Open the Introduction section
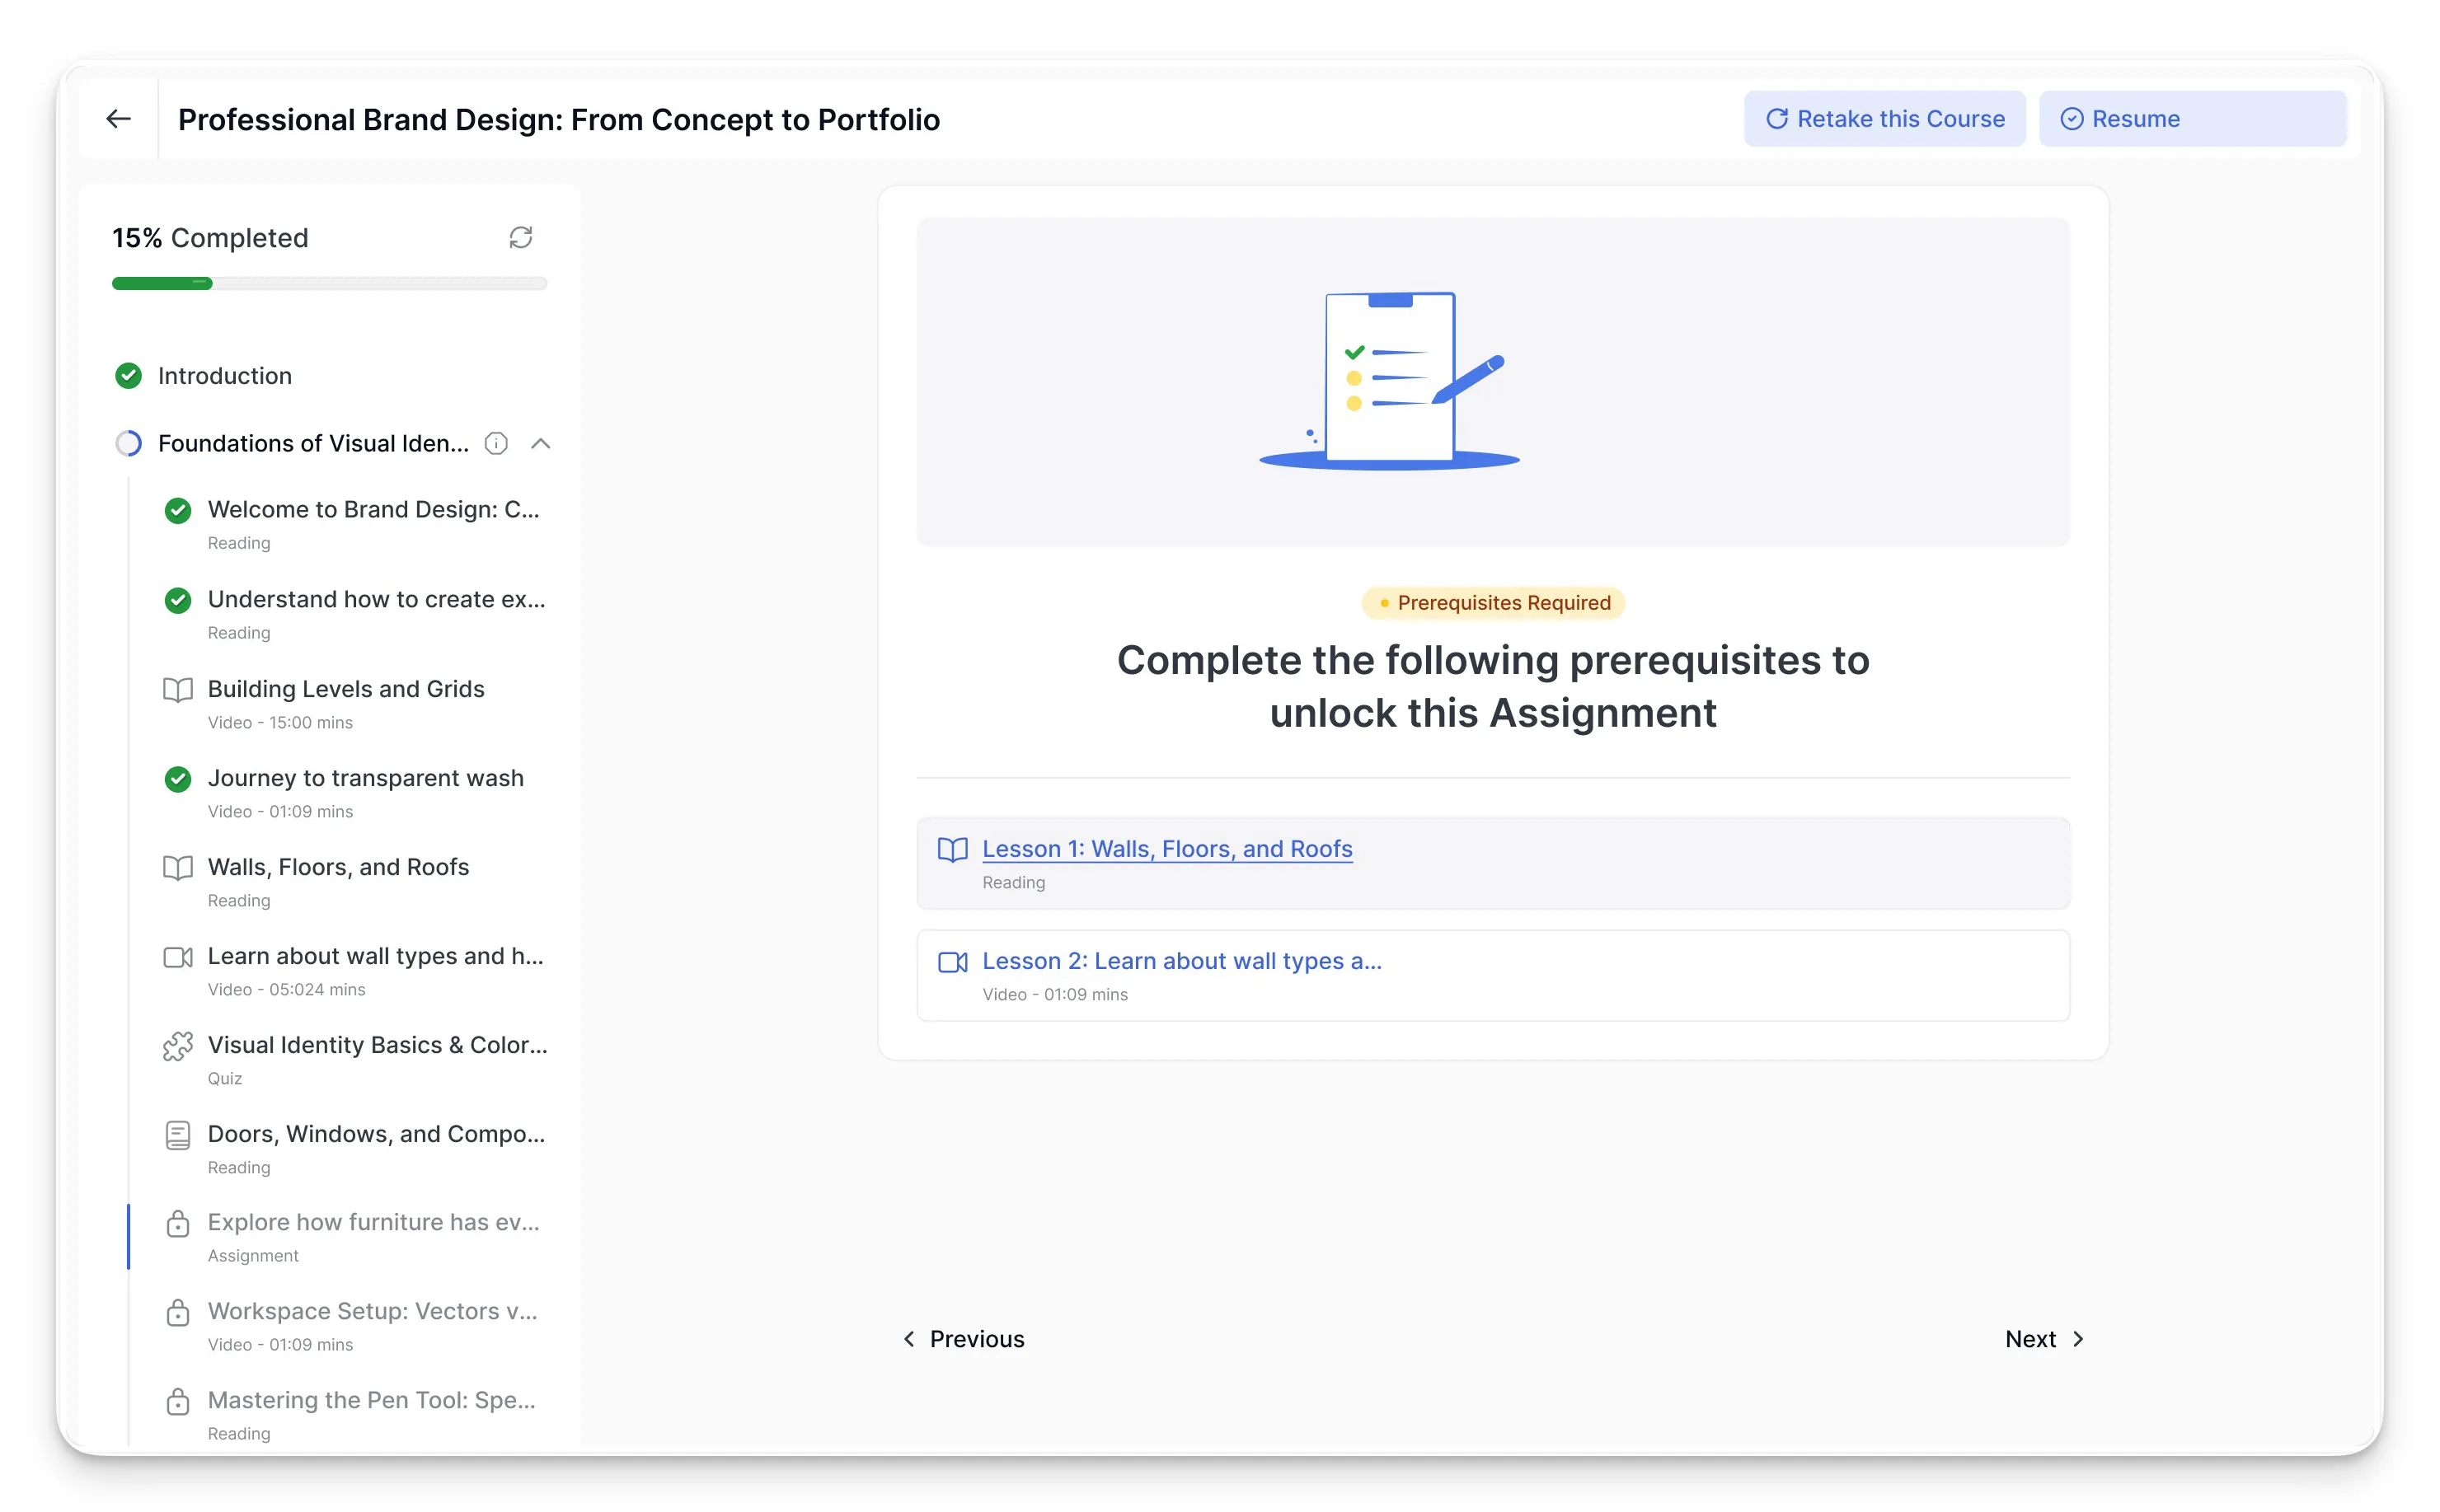Viewport: 2440px width, 1512px height. click(x=225, y=376)
